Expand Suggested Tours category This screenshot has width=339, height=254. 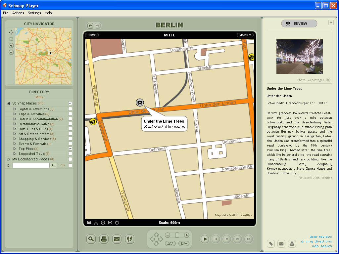15,153
